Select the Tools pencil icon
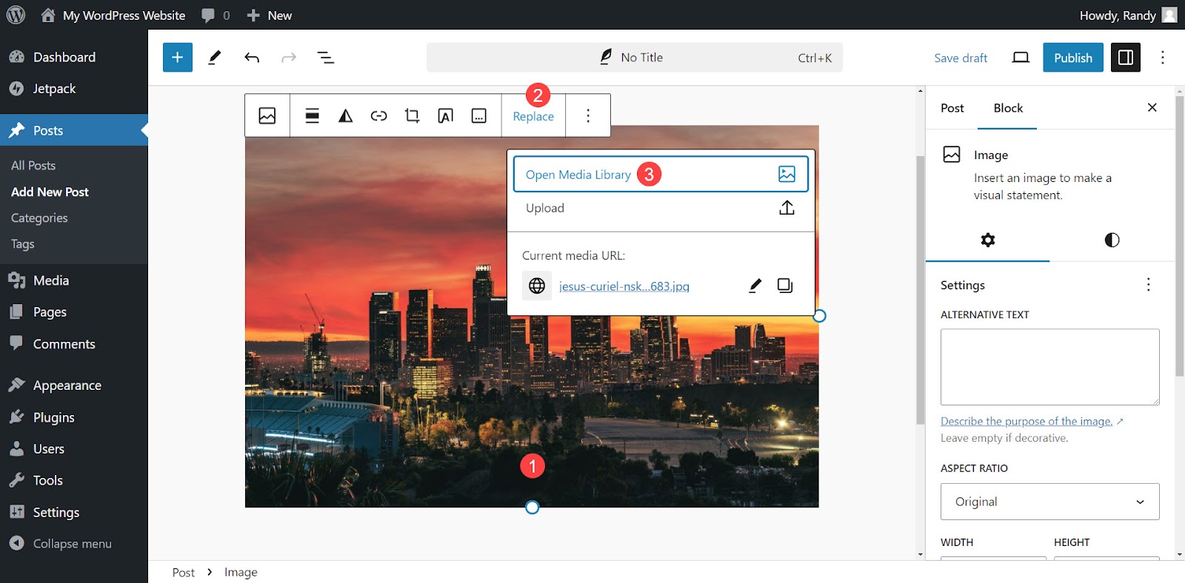The height and width of the screenshot is (583, 1185). (215, 58)
